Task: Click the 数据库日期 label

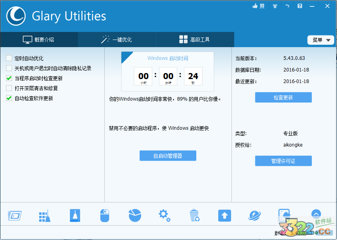Action: [248, 70]
